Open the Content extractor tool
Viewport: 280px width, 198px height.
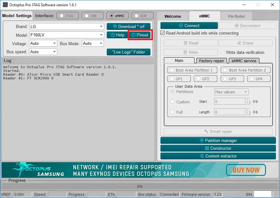(x=218, y=156)
